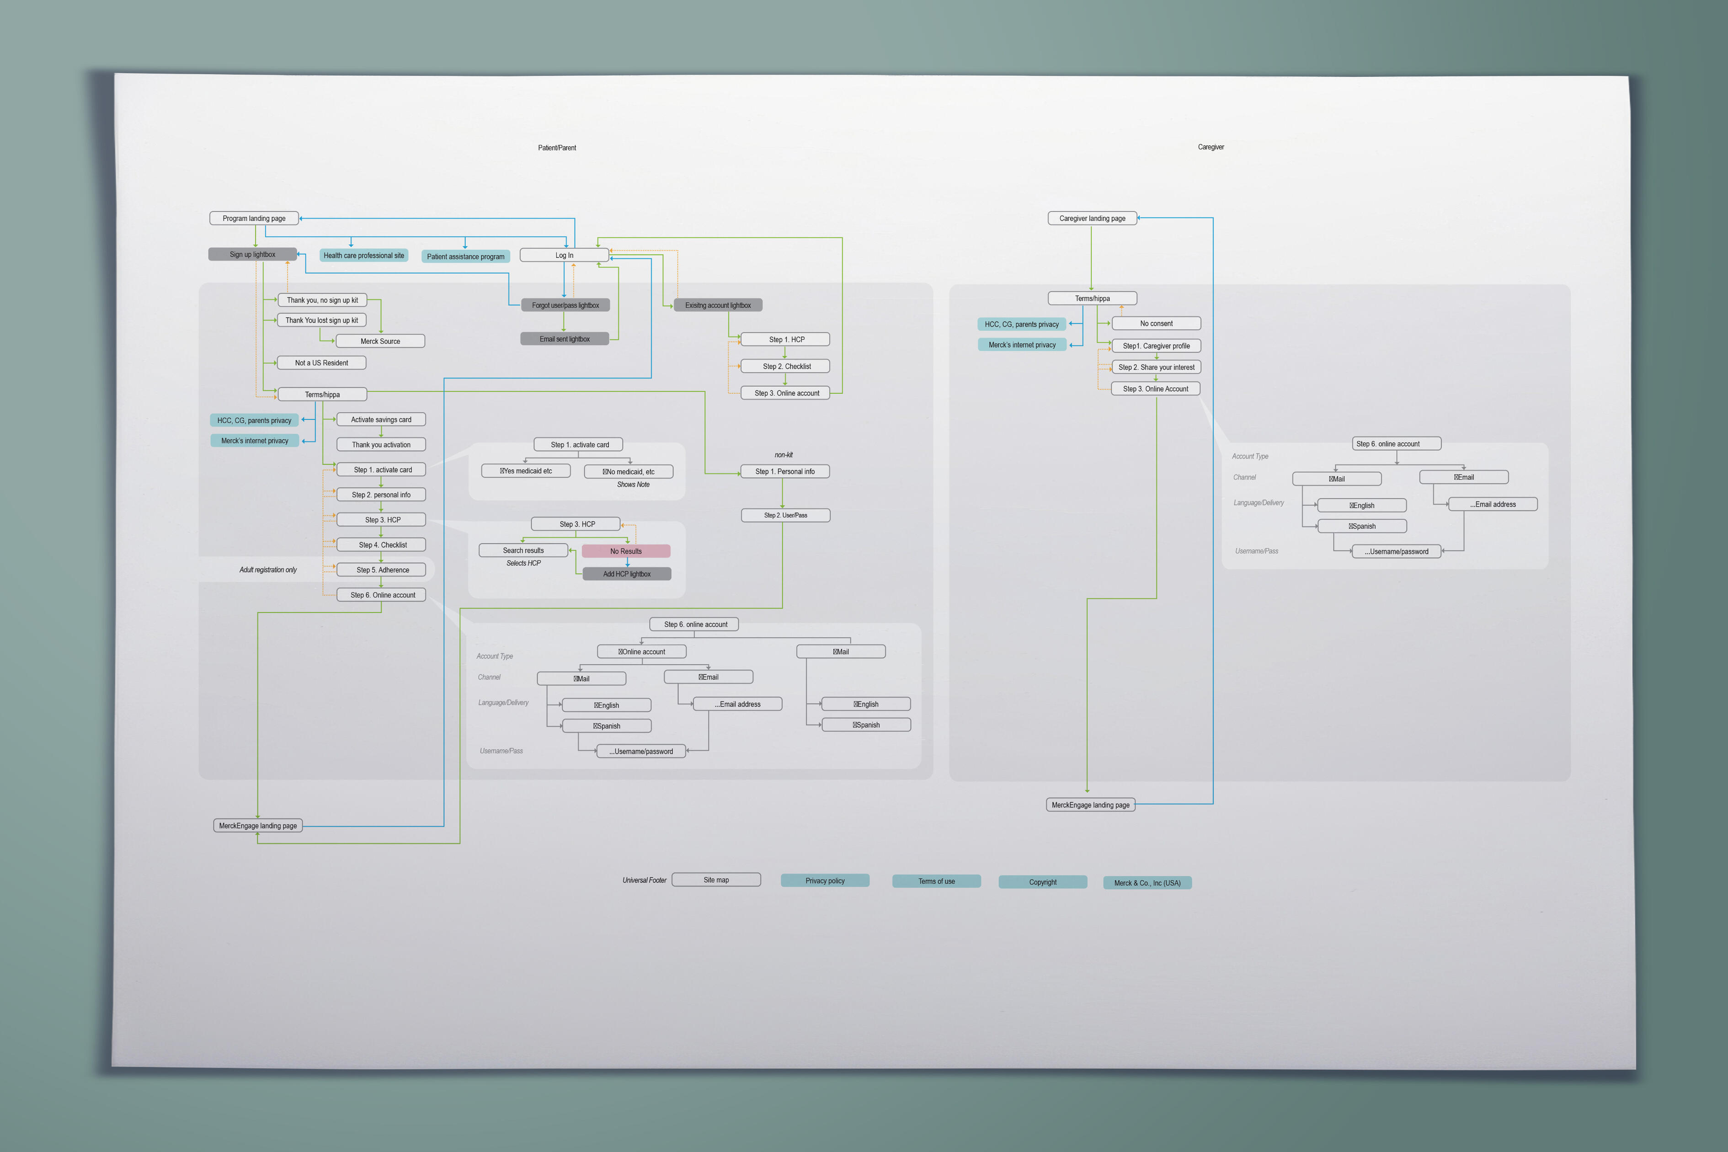
Task: Select the Selects HCP annotation
Action: coord(523,563)
